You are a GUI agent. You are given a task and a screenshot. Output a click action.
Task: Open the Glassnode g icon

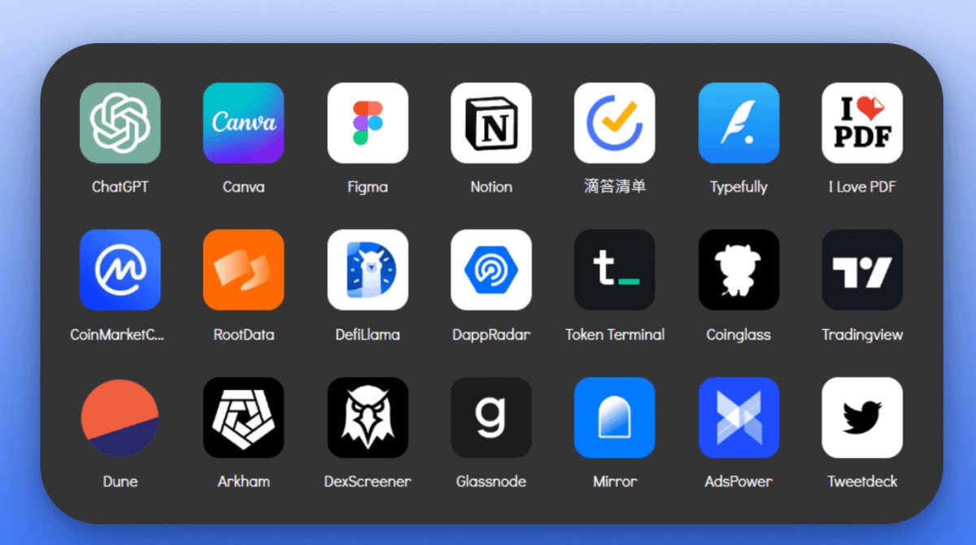coord(491,417)
